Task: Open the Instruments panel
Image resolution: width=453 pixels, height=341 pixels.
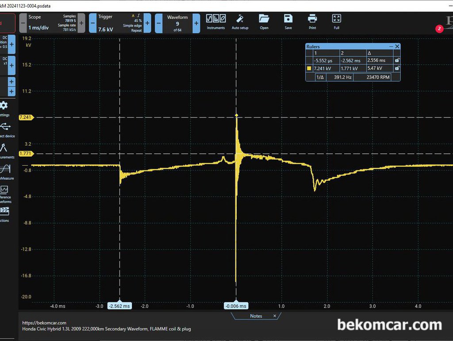Action: click(215, 22)
